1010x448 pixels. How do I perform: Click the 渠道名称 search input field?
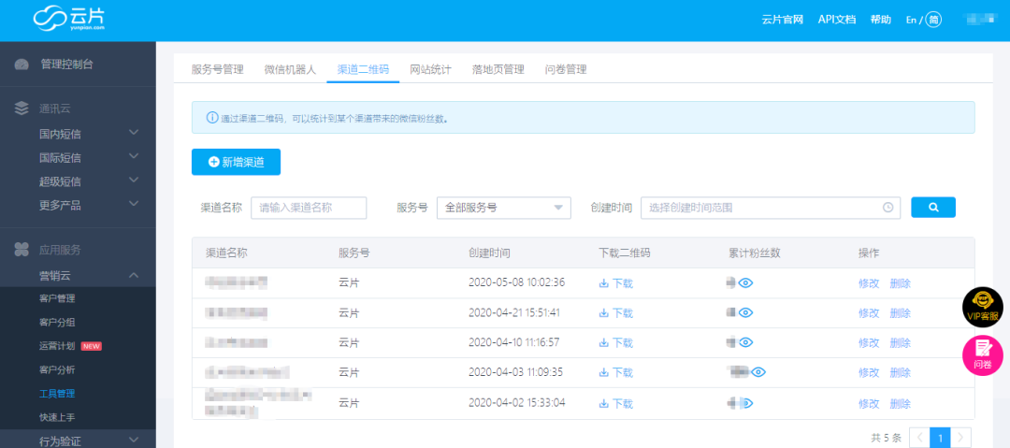pos(309,208)
